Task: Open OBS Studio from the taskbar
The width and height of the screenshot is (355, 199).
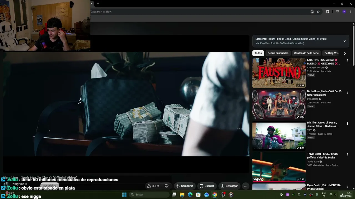Action: pyautogui.click(x=223, y=195)
